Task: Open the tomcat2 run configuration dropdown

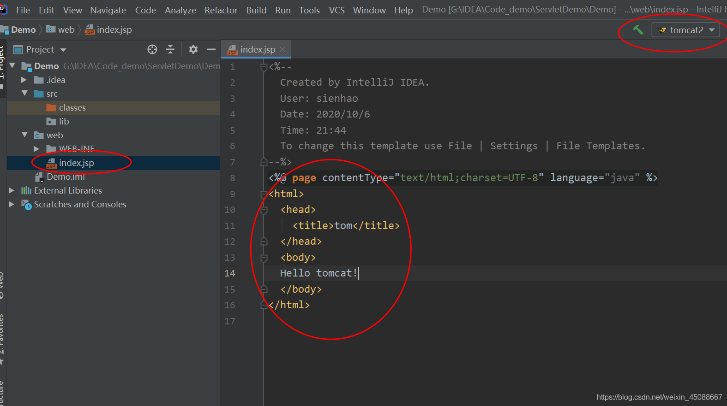Action: click(685, 30)
